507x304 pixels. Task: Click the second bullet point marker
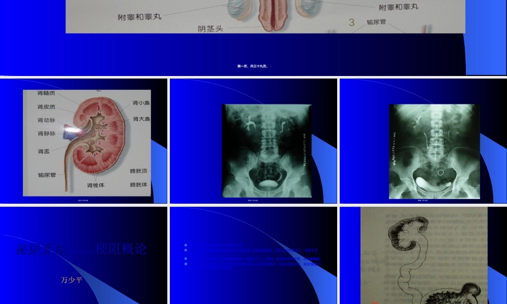tap(186, 251)
